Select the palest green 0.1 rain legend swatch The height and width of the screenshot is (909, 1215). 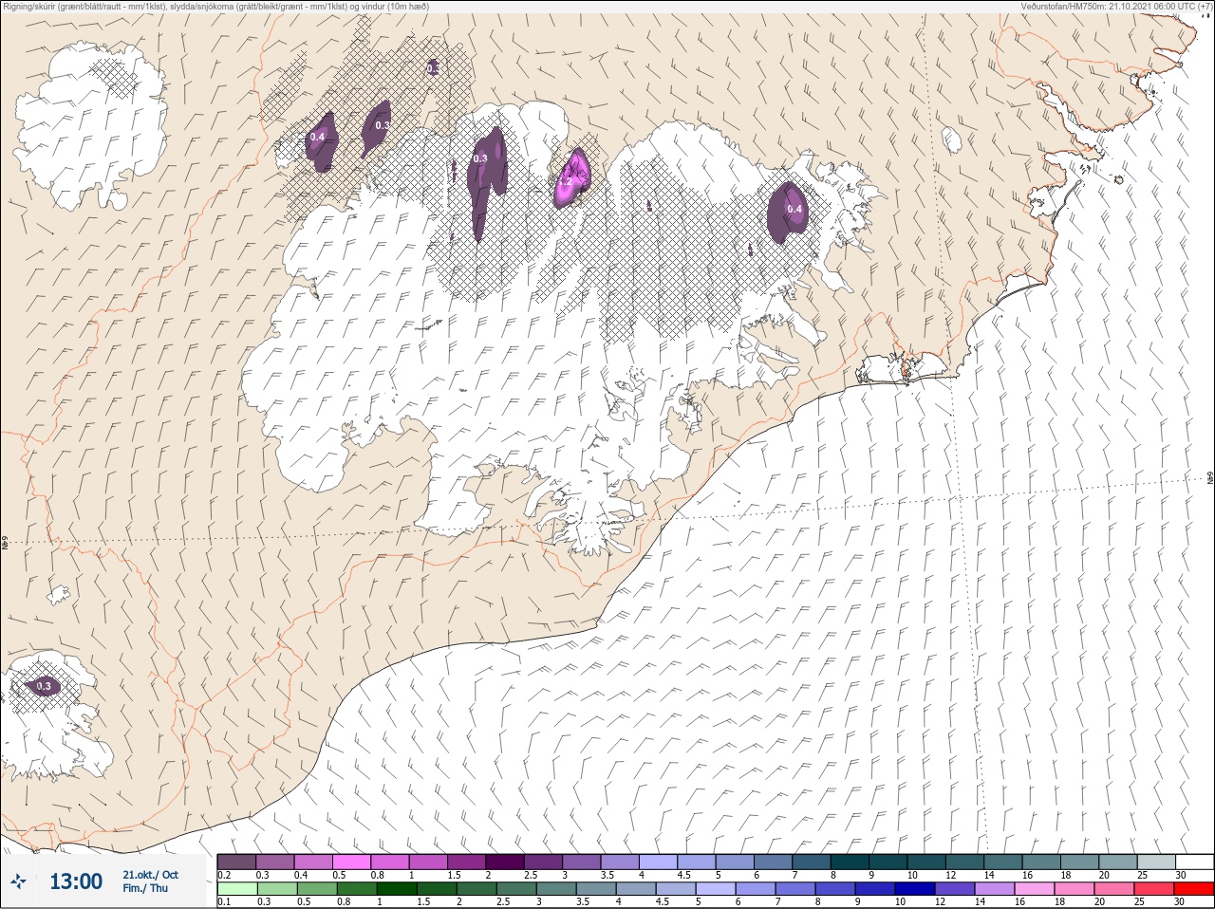pyautogui.click(x=236, y=889)
